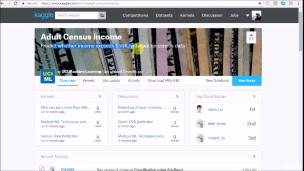
Task: Click the New Script button
Action: tap(247, 81)
